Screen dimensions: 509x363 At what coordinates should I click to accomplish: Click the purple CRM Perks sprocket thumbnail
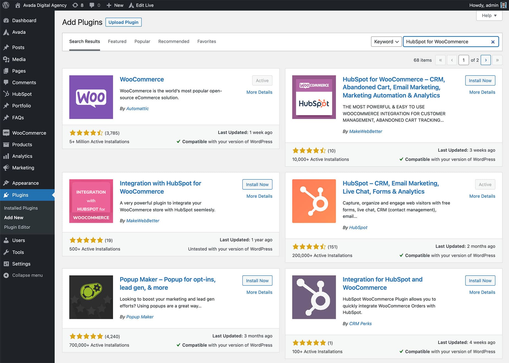coord(314,297)
